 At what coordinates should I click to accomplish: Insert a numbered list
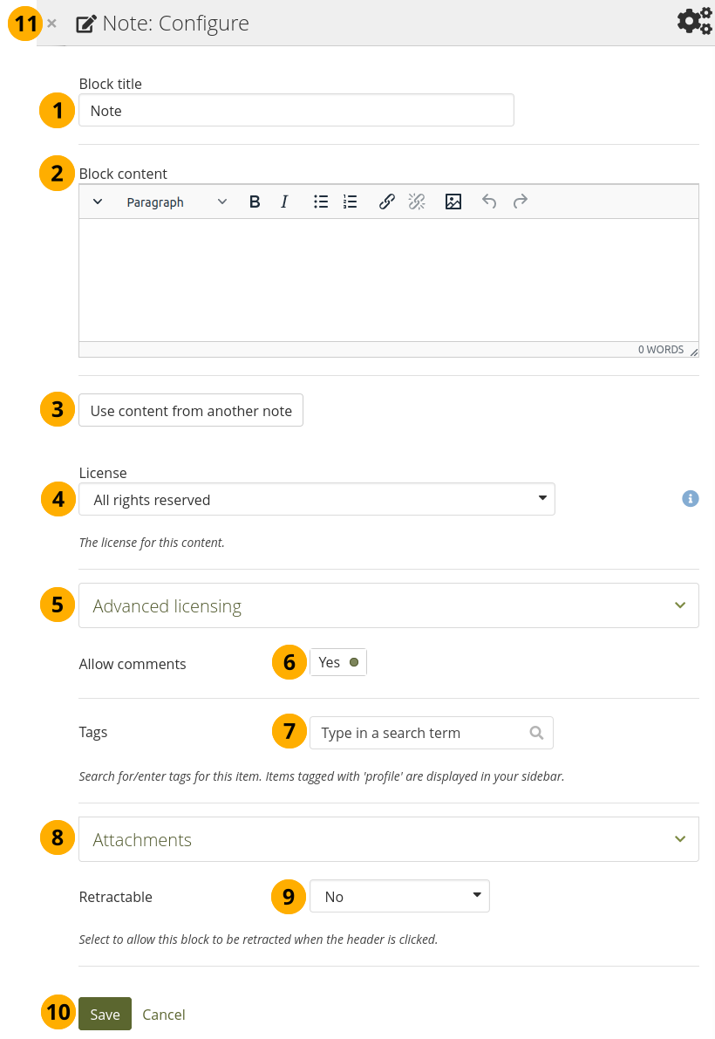(351, 202)
